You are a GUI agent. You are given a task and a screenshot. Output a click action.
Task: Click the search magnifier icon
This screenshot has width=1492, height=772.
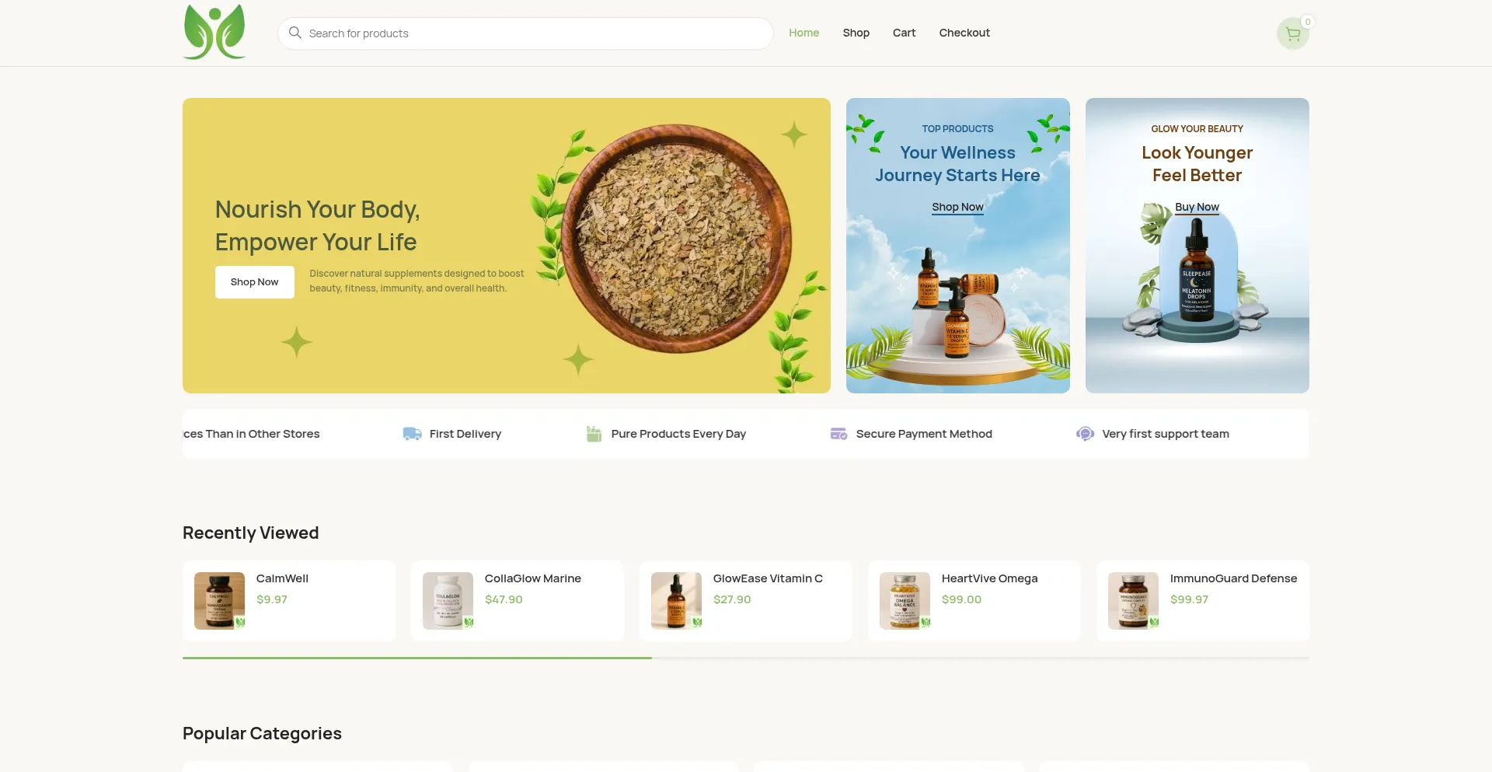[x=295, y=33]
